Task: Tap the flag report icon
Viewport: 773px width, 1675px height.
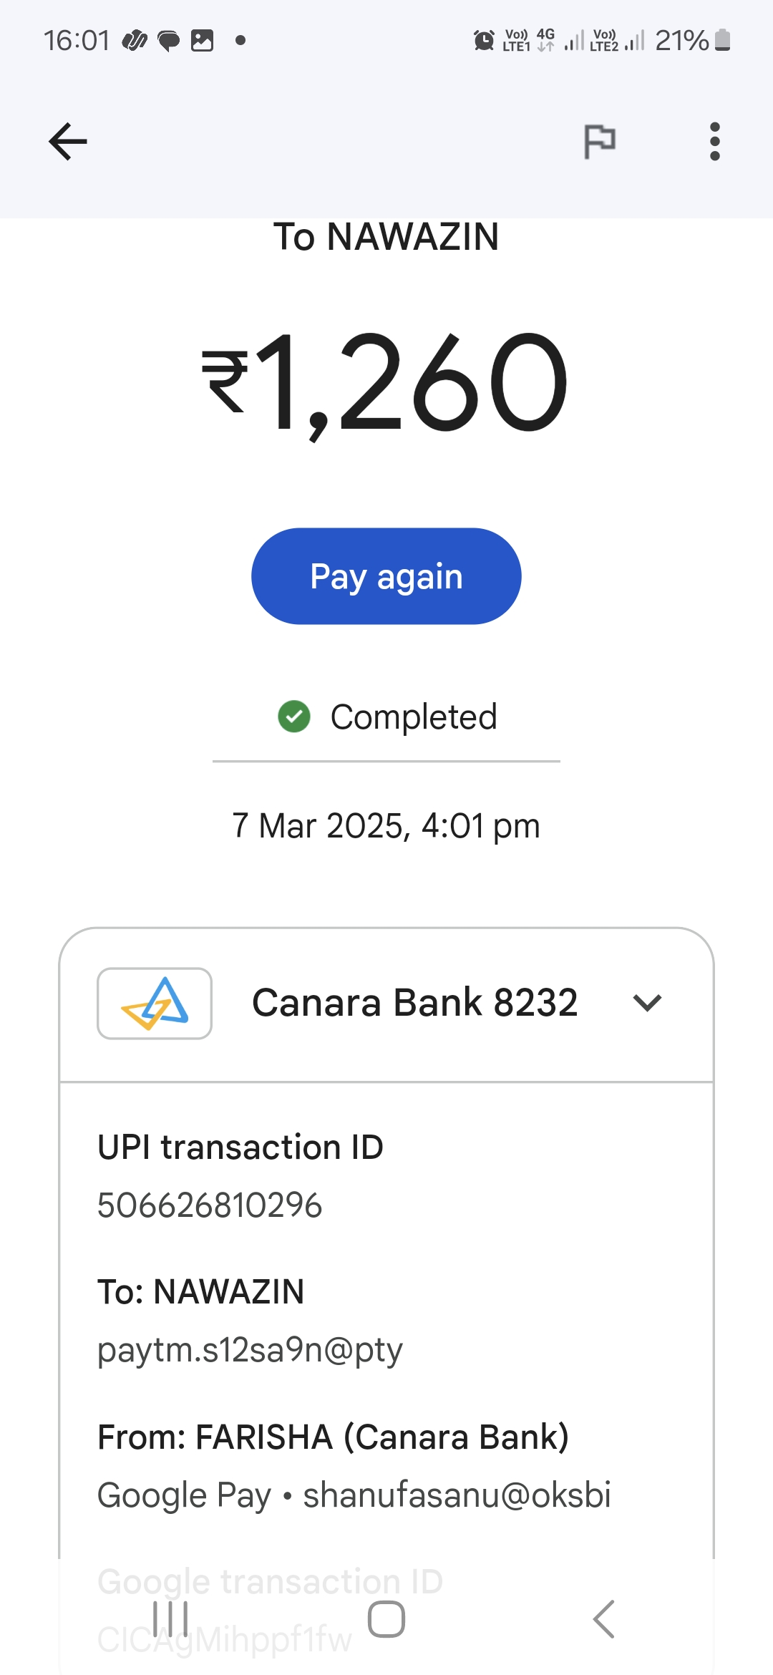Action: 600,141
